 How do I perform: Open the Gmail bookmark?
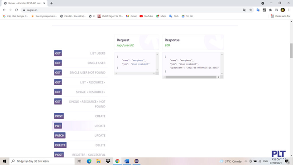click(x=131, y=16)
